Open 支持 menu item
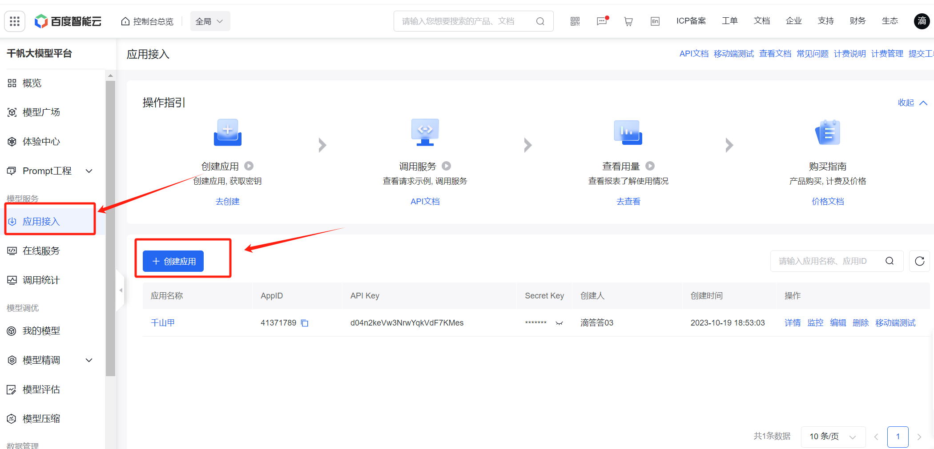The image size is (934, 449). click(x=826, y=21)
